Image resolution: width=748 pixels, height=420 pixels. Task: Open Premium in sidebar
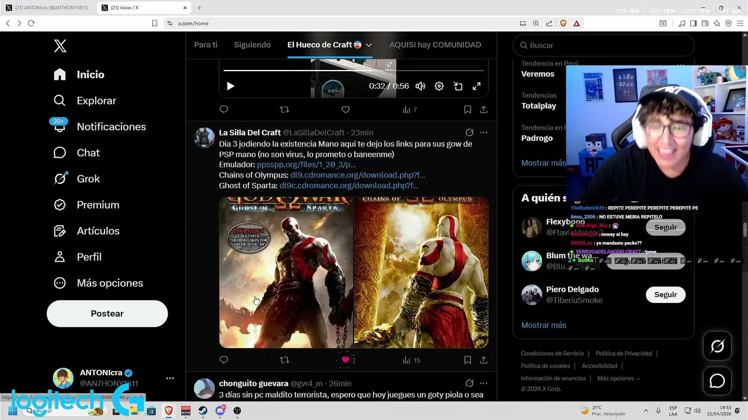(x=86, y=205)
